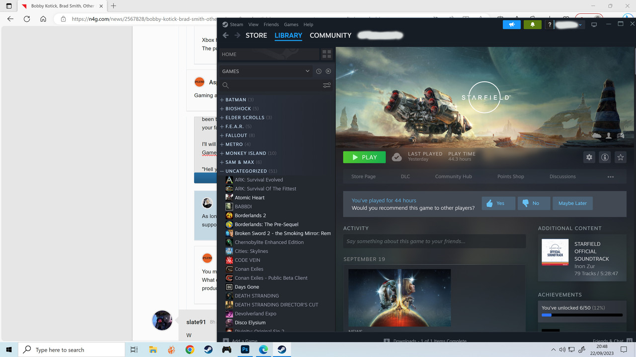Collapse the UNCATEGORIZED collection
Screen dimensions: 636x357
tap(222, 171)
